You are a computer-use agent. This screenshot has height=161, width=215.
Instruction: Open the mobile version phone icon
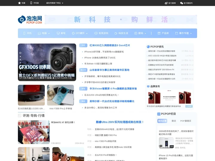31,3
